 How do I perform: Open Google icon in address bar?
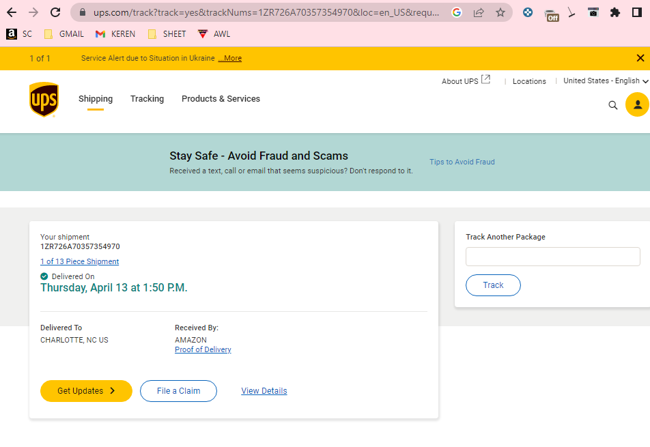point(456,12)
